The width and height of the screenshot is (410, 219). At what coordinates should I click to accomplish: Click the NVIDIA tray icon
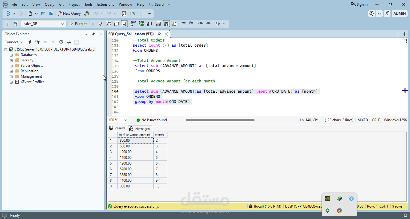(x=327, y=199)
